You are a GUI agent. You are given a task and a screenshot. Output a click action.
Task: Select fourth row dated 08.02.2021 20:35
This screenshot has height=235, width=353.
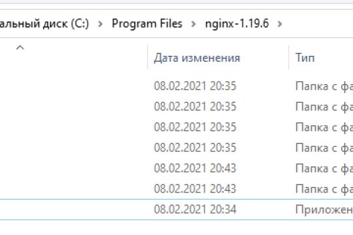pyautogui.click(x=195, y=147)
